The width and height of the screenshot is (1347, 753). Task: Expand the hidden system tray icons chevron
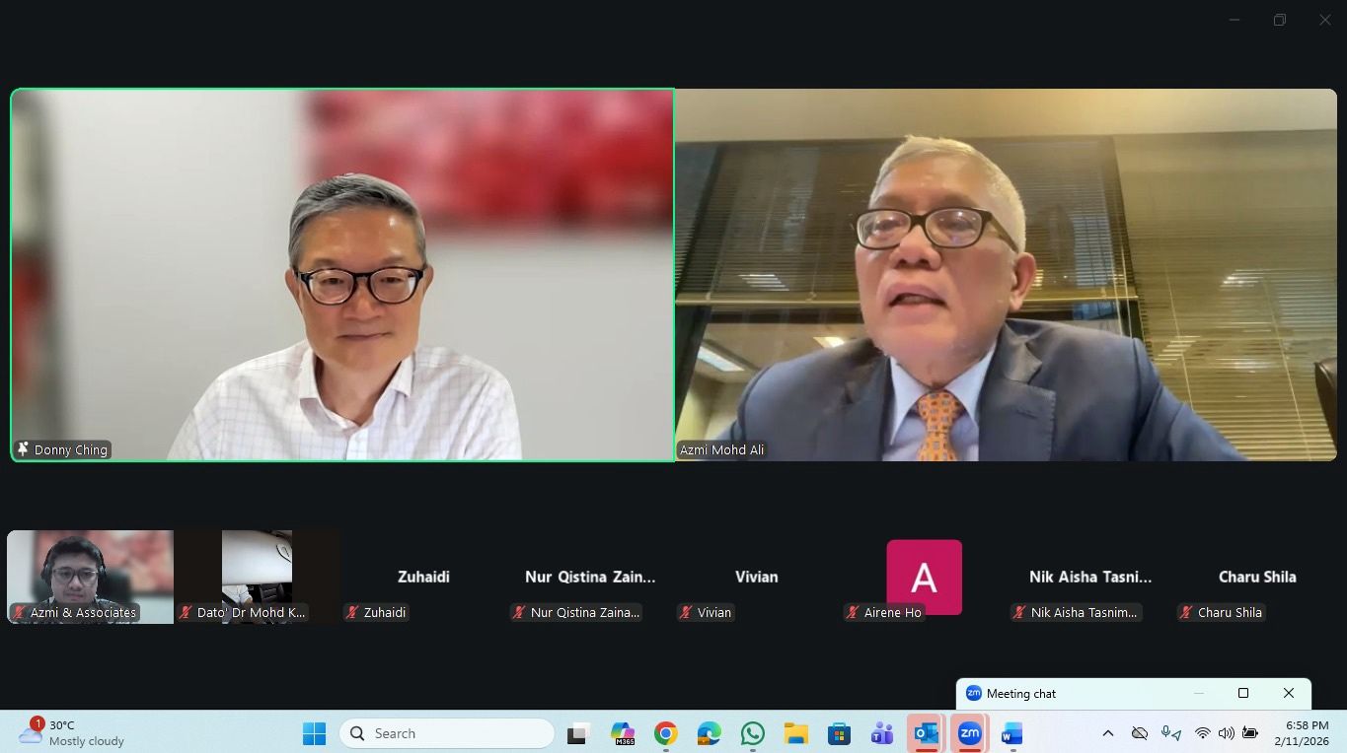click(1107, 733)
